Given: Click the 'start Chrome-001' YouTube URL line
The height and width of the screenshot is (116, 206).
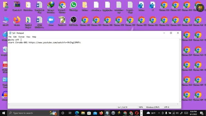Looking at the screenshot, I should pyautogui.click(x=44, y=43).
